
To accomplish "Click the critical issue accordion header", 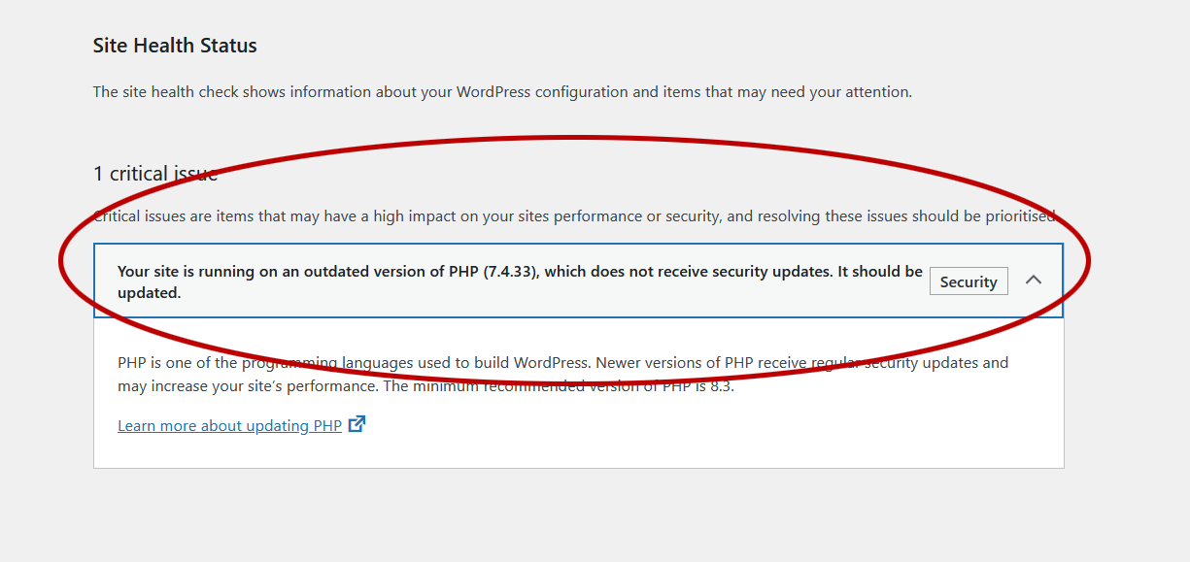I will (580, 281).
